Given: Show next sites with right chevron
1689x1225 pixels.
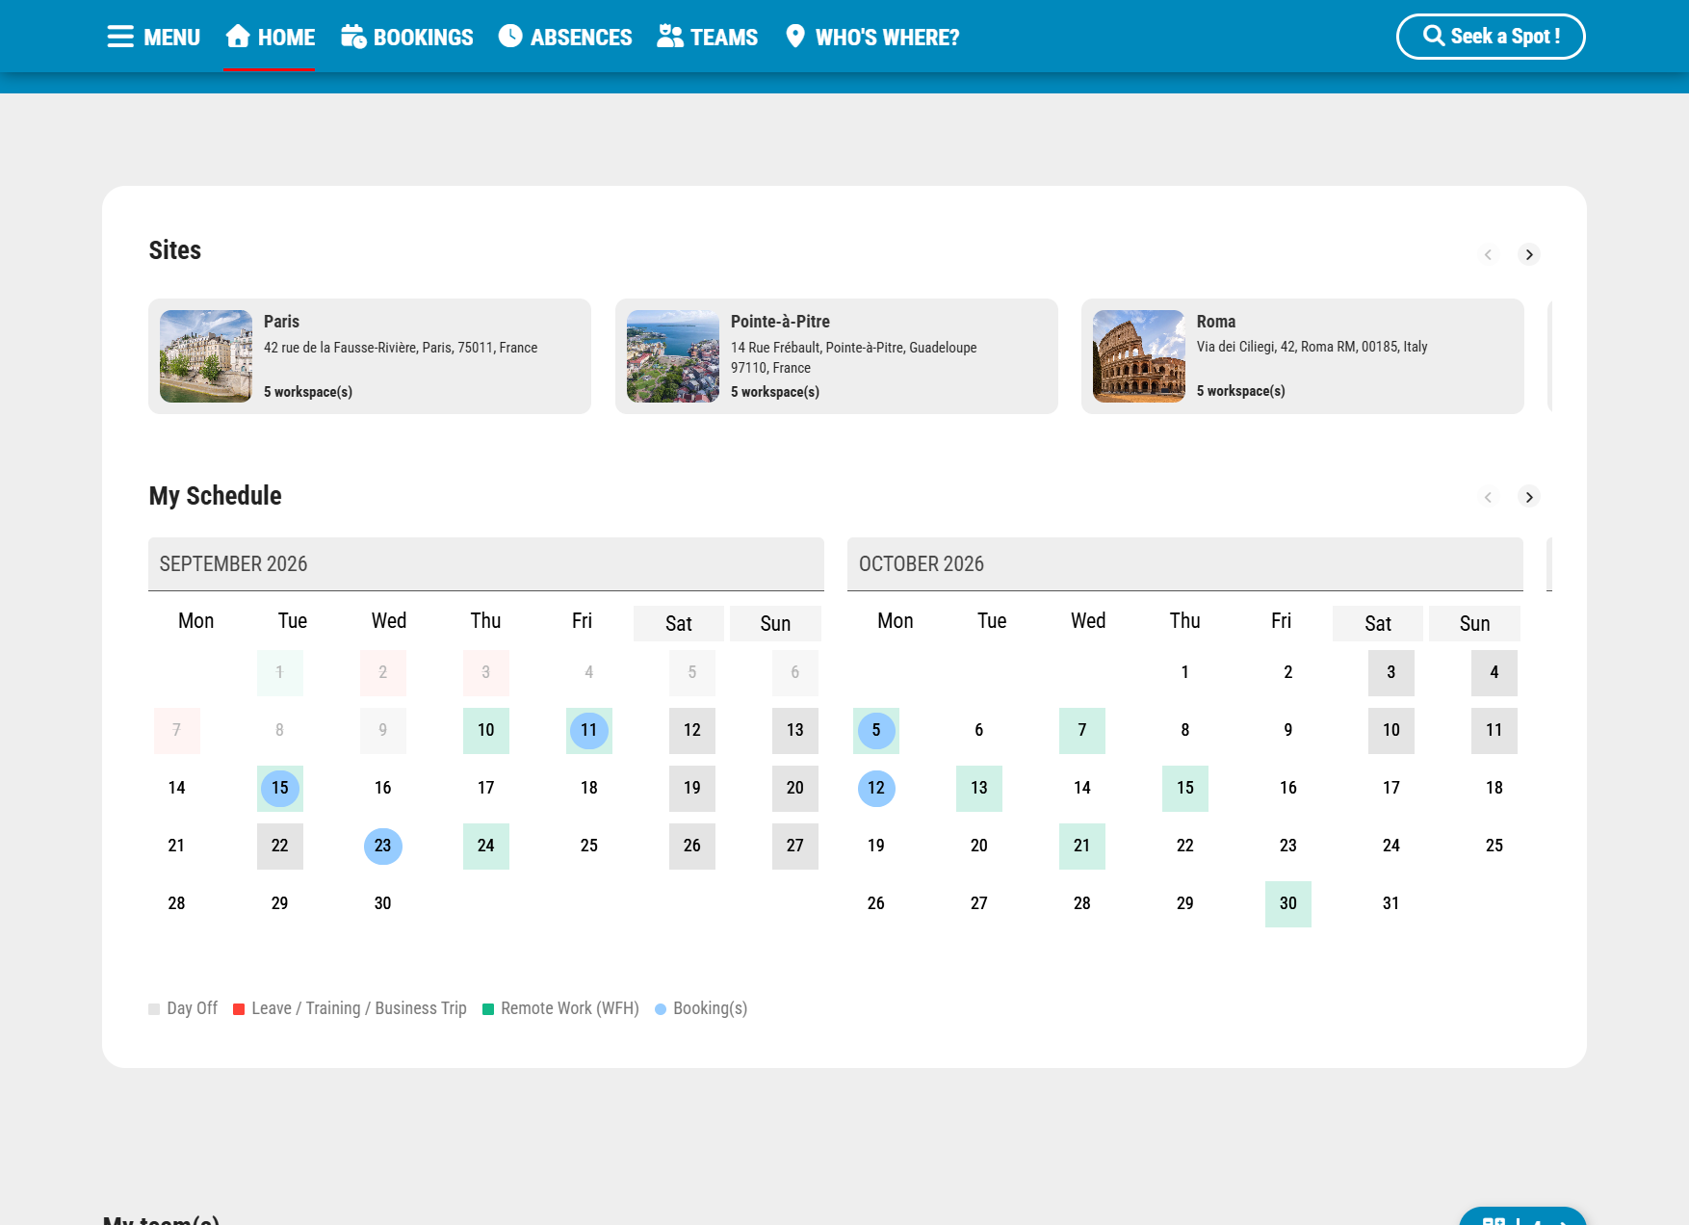Looking at the screenshot, I should tap(1529, 254).
